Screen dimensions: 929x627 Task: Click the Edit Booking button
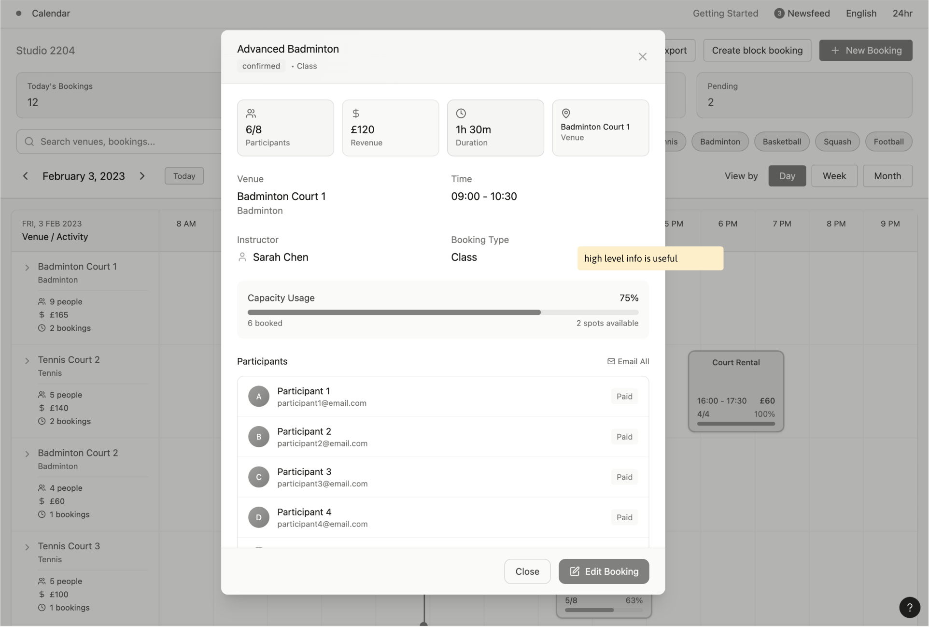604,571
